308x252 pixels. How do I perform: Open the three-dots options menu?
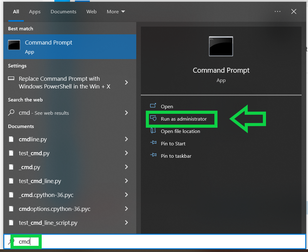click(277, 12)
